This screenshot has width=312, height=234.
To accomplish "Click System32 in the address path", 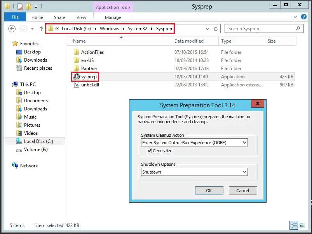I will pyautogui.click(x=138, y=29).
